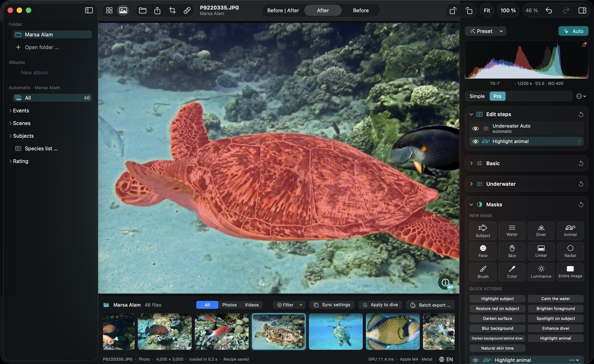This screenshot has width=594, height=364.
Task: Switch to grid browser view icon
Action: click(x=109, y=10)
